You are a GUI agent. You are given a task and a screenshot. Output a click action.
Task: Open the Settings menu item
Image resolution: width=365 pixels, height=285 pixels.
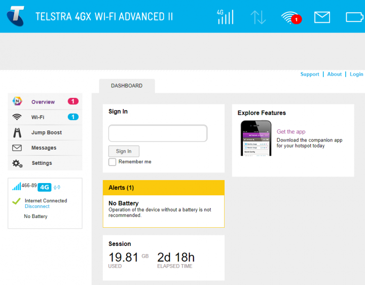(45, 163)
